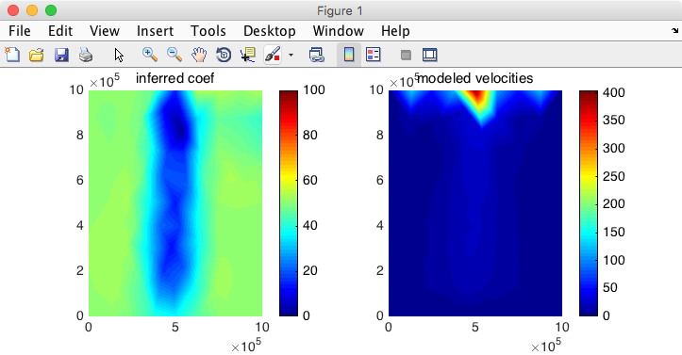682x355 pixels.
Task: Click the New Figure icon
Action: tap(12, 55)
